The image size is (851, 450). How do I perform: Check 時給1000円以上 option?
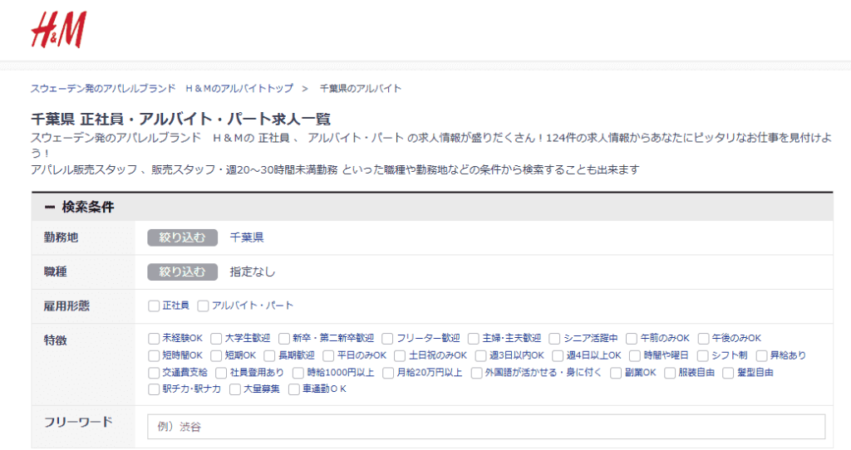tap(298, 373)
